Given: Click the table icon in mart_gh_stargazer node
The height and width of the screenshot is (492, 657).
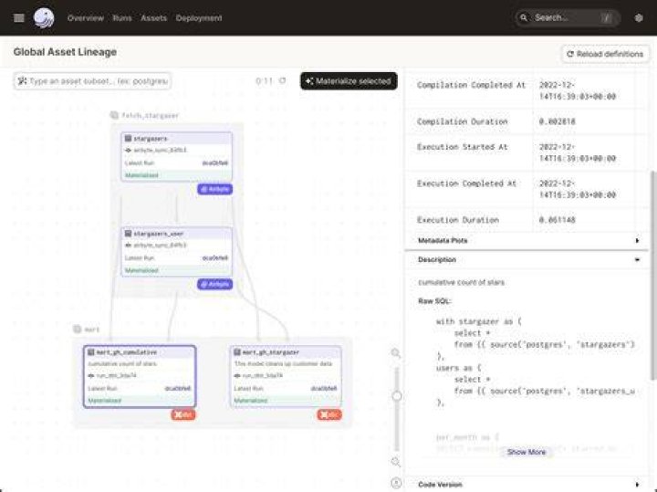Looking at the screenshot, I should pyautogui.click(x=237, y=352).
